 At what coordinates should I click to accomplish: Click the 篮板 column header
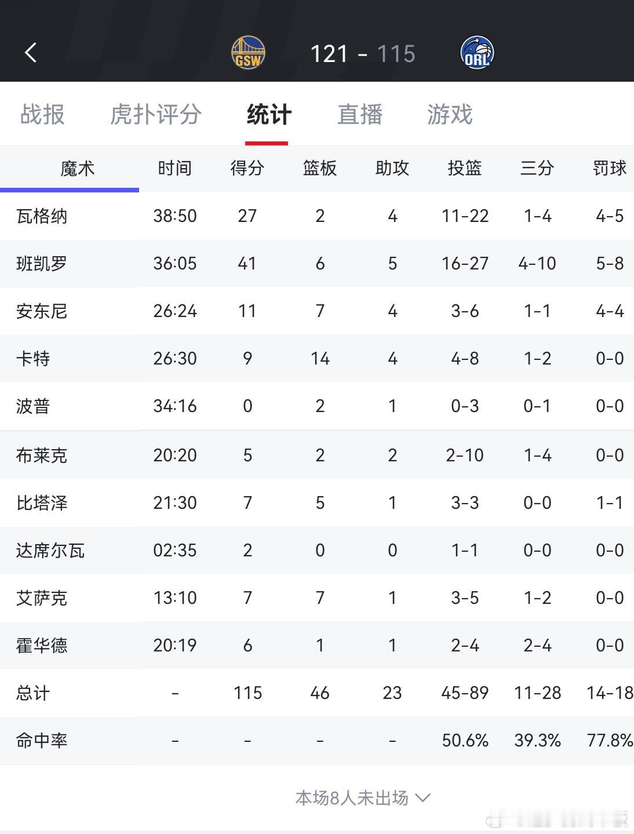320,168
